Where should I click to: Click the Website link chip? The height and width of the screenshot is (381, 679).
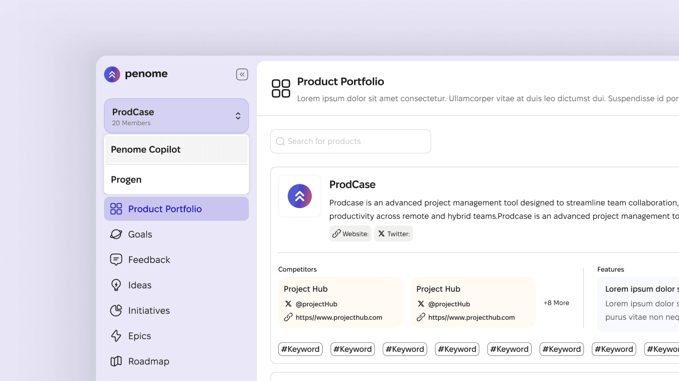pos(350,234)
